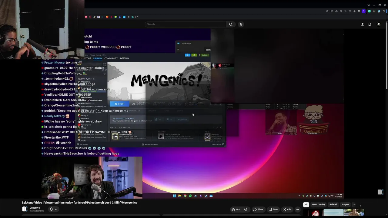388x218 pixels.
Task: Click Add a Game in Steam
Action: point(83,144)
